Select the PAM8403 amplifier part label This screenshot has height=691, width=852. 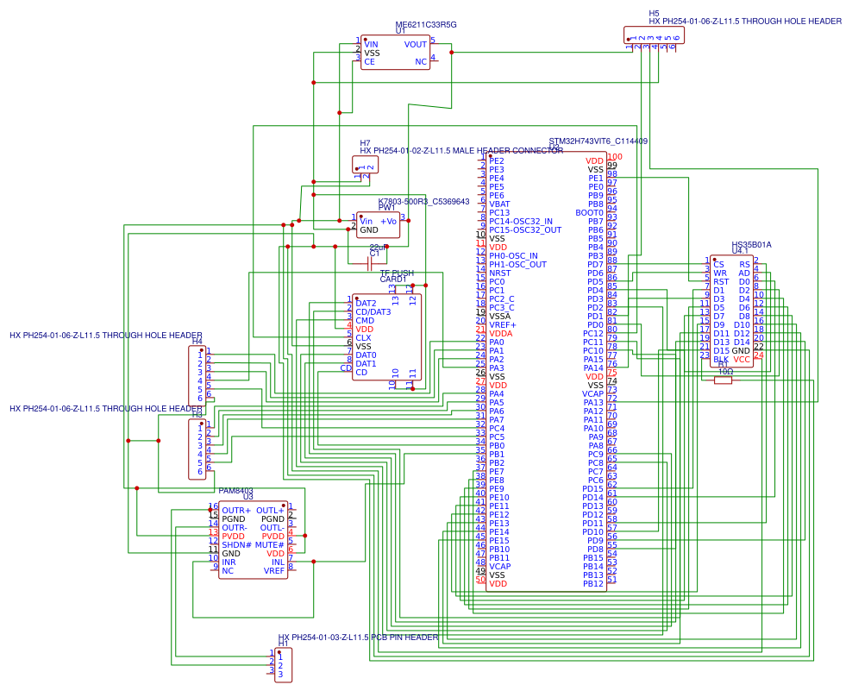(235, 491)
